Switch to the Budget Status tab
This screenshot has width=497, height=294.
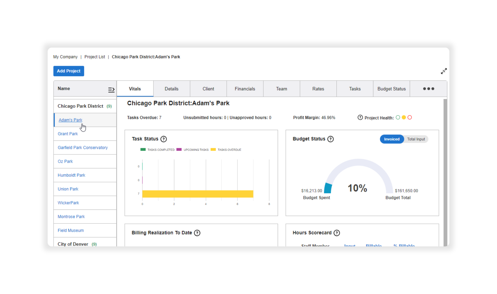[391, 89]
